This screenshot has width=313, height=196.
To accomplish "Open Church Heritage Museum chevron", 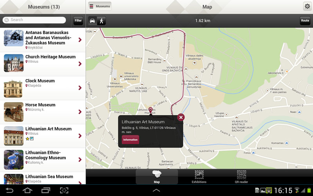I will pyautogui.click(x=80, y=64).
